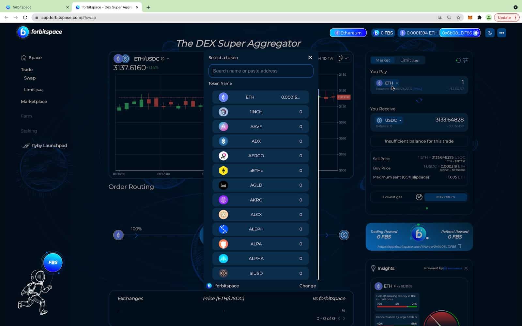Image resolution: width=522 pixels, height=326 pixels.
Task: Click the gas/return gauge icon
Action: (419, 197)
